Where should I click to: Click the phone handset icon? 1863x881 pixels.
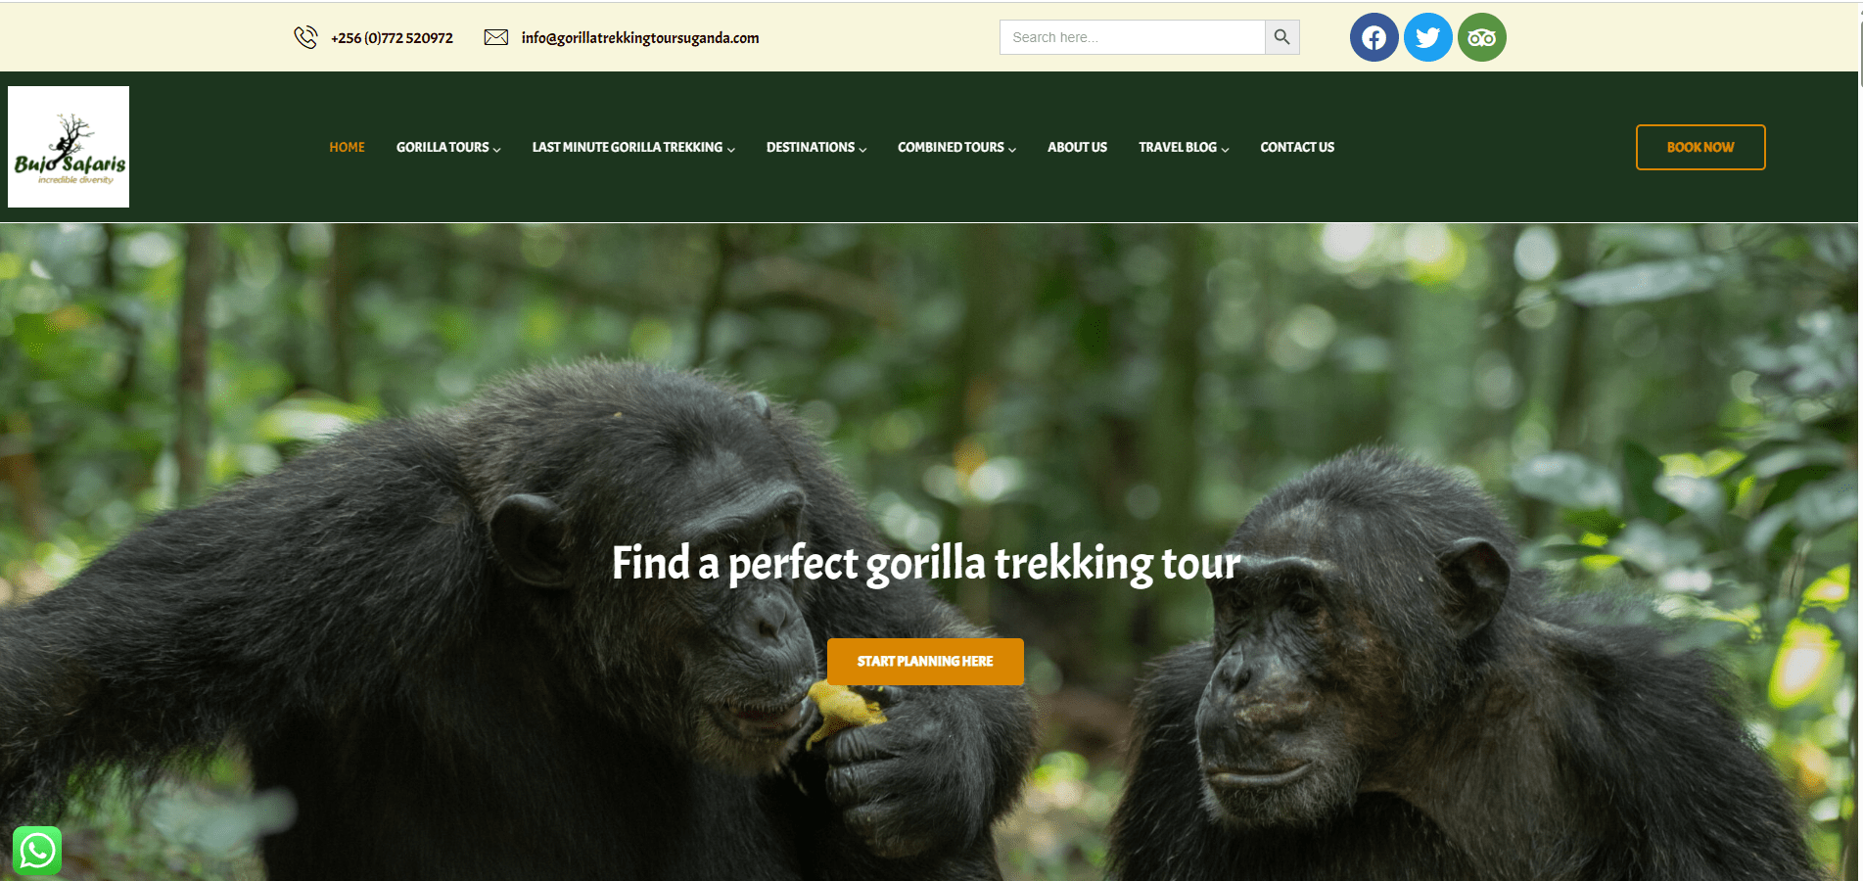(305, 37)
